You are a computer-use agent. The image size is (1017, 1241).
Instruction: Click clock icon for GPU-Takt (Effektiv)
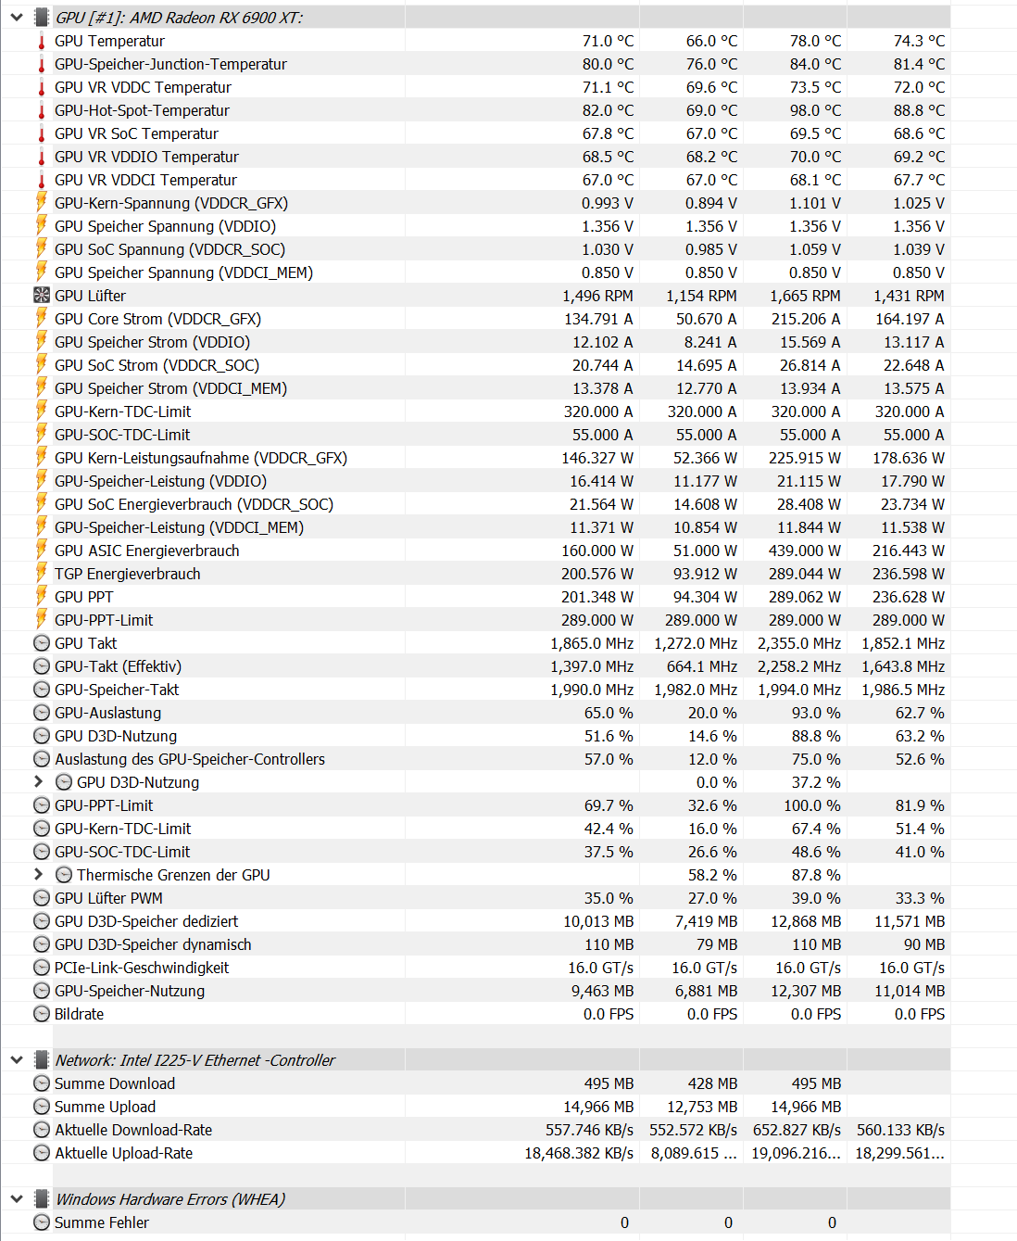coord(42,666)
